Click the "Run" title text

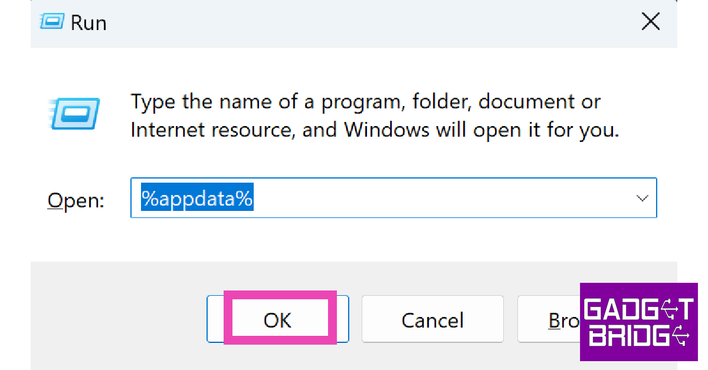[88, 23]
